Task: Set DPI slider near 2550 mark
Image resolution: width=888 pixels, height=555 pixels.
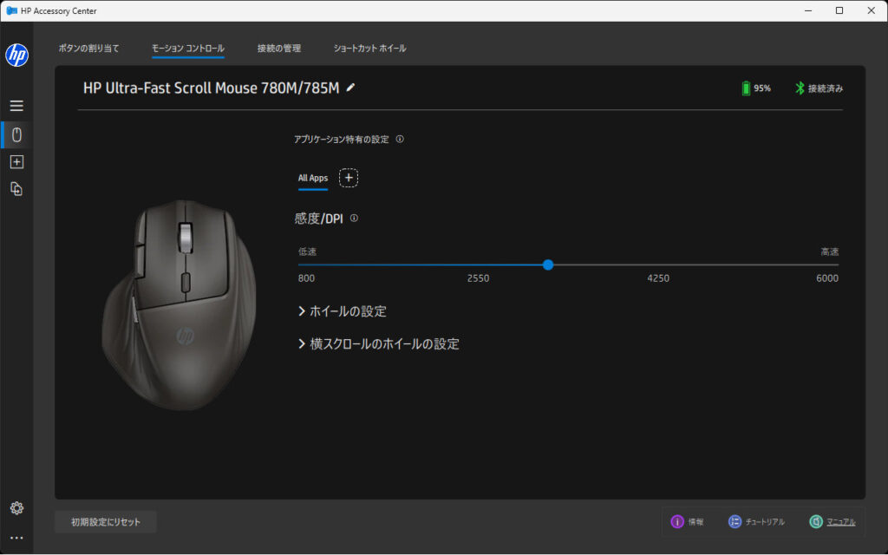Action: point(478,265)
